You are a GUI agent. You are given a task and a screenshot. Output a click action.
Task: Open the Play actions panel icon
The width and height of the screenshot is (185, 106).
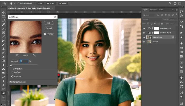[181, 33]
